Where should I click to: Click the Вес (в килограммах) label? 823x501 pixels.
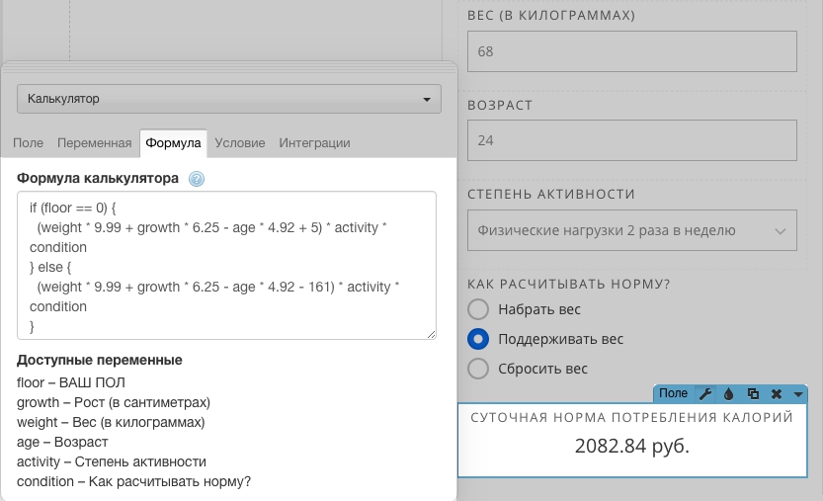[x=551, y=15]
